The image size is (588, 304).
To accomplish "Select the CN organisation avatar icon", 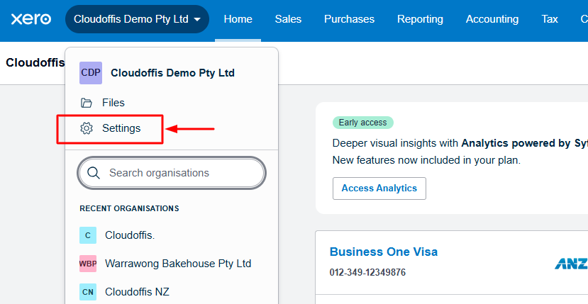I will pyautogui.click(x=87, y=291).
